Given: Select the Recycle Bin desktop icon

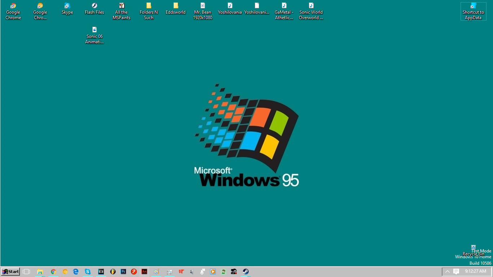Looking at the screenshot, I should (473, 250).
